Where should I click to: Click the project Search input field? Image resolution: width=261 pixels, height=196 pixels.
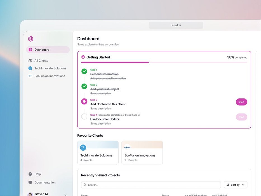[151, 185]
